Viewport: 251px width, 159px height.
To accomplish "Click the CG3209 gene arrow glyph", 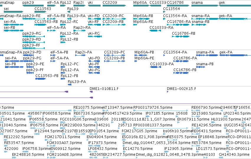I will [x=114, y=6].
